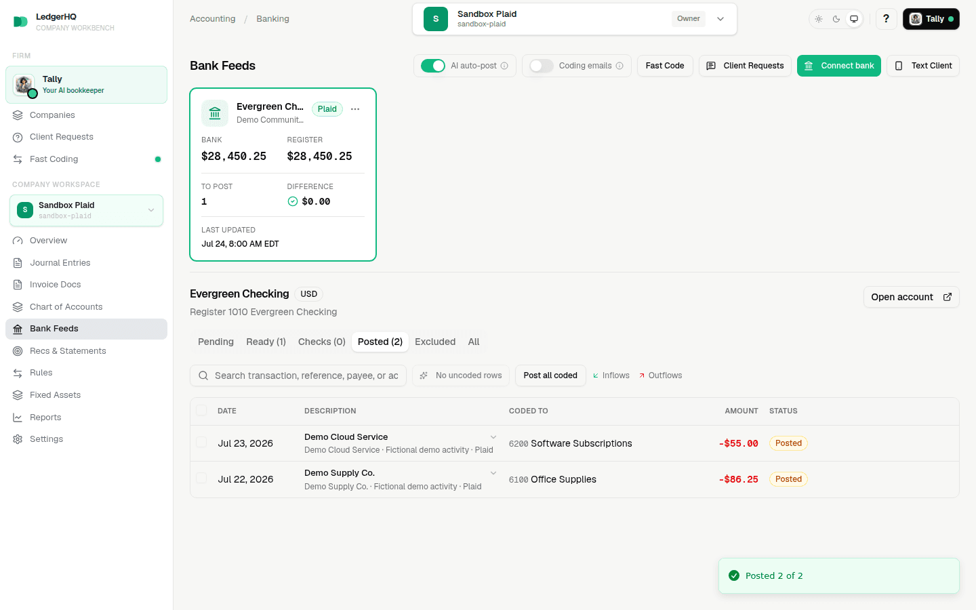Switch to light theme sun icon
Viewport: 976px width, 610px height.
coord(819,19)
